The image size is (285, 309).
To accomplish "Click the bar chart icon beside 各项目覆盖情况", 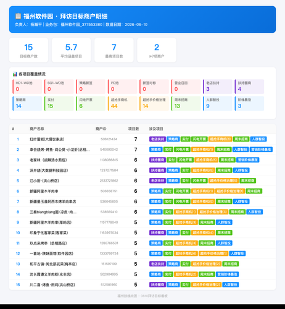I will [15, 74].
